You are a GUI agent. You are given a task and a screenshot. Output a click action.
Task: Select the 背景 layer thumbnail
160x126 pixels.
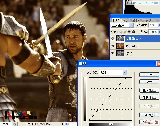tap(120, 53)
